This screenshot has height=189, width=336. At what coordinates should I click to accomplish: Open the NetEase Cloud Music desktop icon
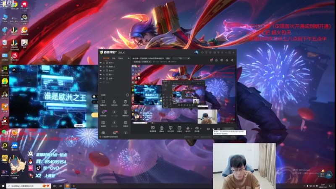[x=15, y=57]
